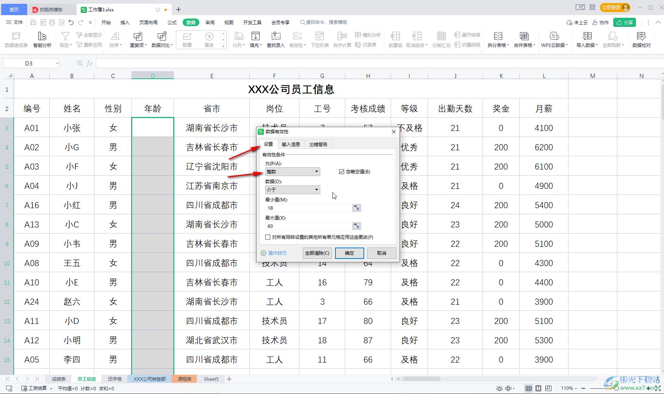Click the 全部清除 button in dialog

tap(317, 253)
